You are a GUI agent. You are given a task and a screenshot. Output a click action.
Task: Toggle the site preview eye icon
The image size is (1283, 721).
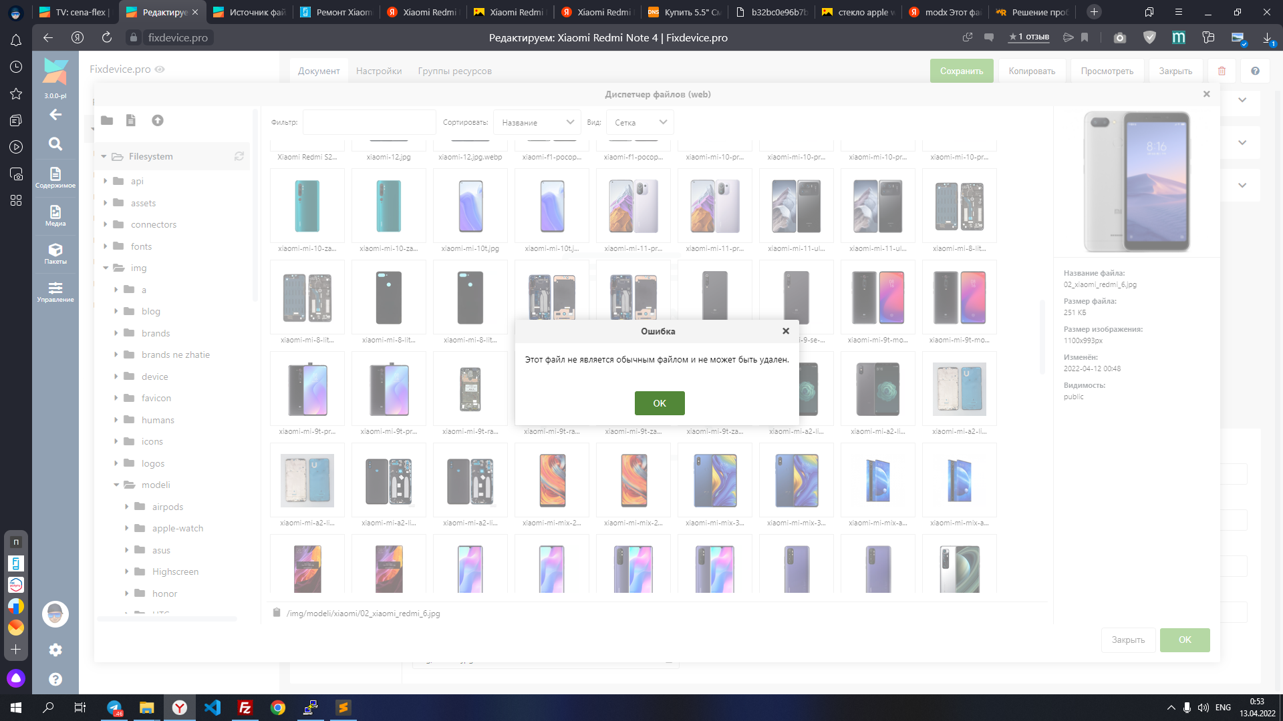160,69
